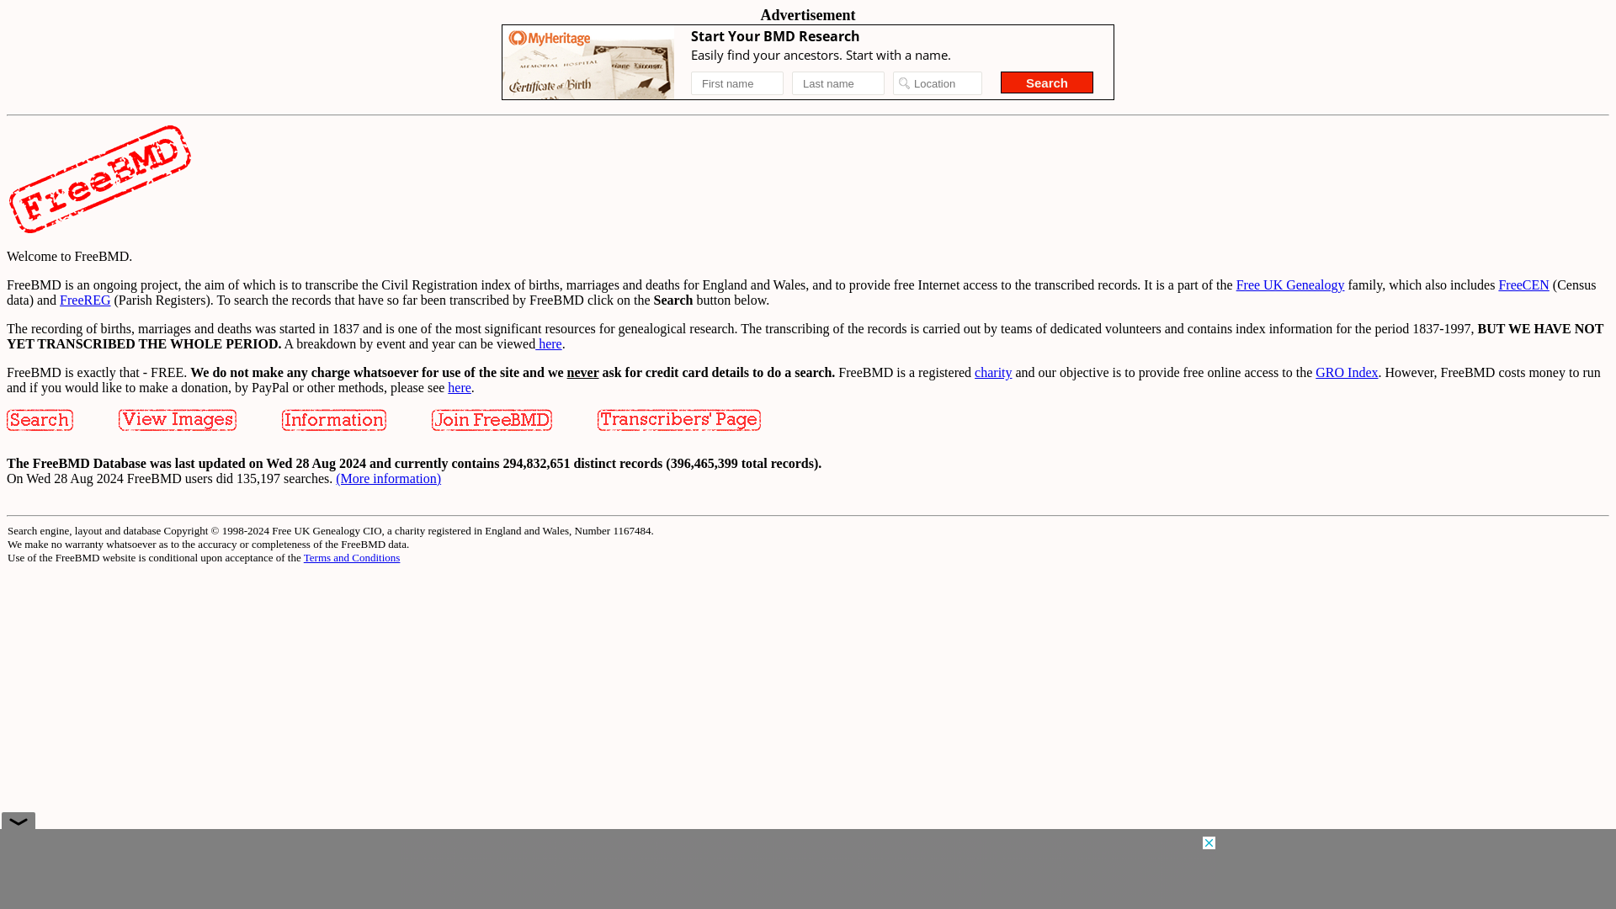1616x909 pixels.
Task: Click the Join FreeBMD icon
Action: (492, 421)
